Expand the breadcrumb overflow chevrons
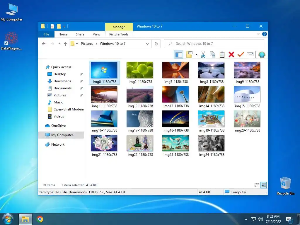 pyautogui.click(x=77, y=44)
